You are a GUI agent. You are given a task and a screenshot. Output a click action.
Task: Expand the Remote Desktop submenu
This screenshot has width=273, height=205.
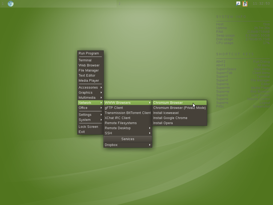coord(128,128)
